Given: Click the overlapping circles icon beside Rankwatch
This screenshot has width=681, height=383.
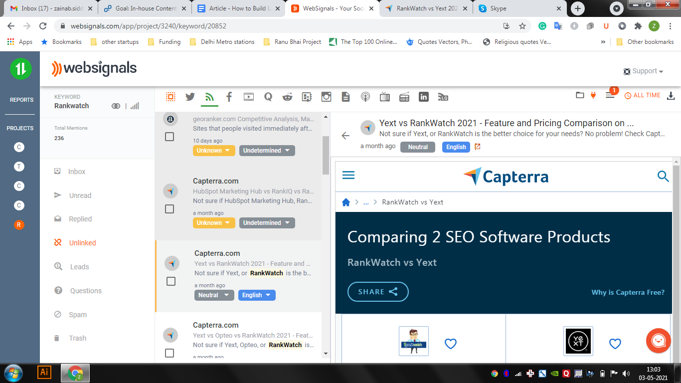Looking at the screenshot, I should pos(116,106).
